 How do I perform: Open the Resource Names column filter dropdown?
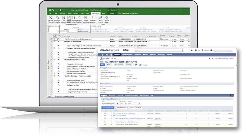coord(169,37)
